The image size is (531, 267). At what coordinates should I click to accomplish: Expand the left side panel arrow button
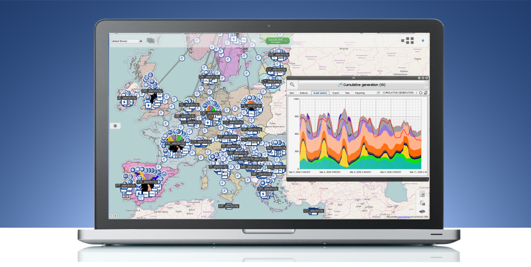pos(115,126)
